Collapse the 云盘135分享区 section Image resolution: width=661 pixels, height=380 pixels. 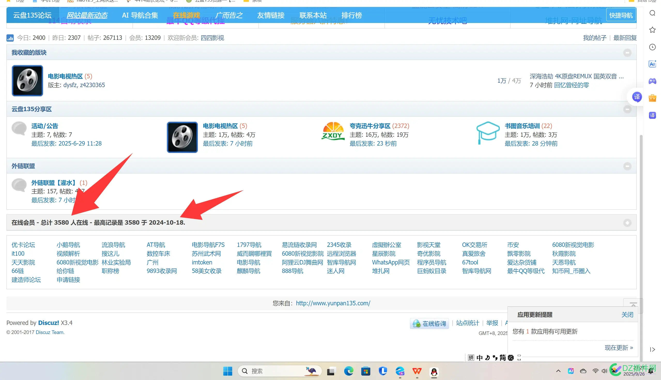coord(627,109)
